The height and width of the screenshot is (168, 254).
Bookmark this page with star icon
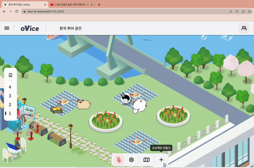tap(249, 11)
